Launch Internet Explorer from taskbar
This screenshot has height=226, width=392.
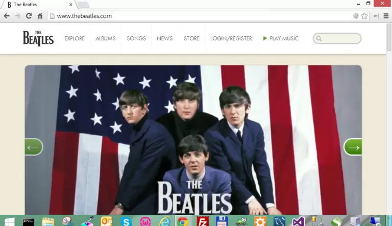pyautogui.click(x=165, y=221)
